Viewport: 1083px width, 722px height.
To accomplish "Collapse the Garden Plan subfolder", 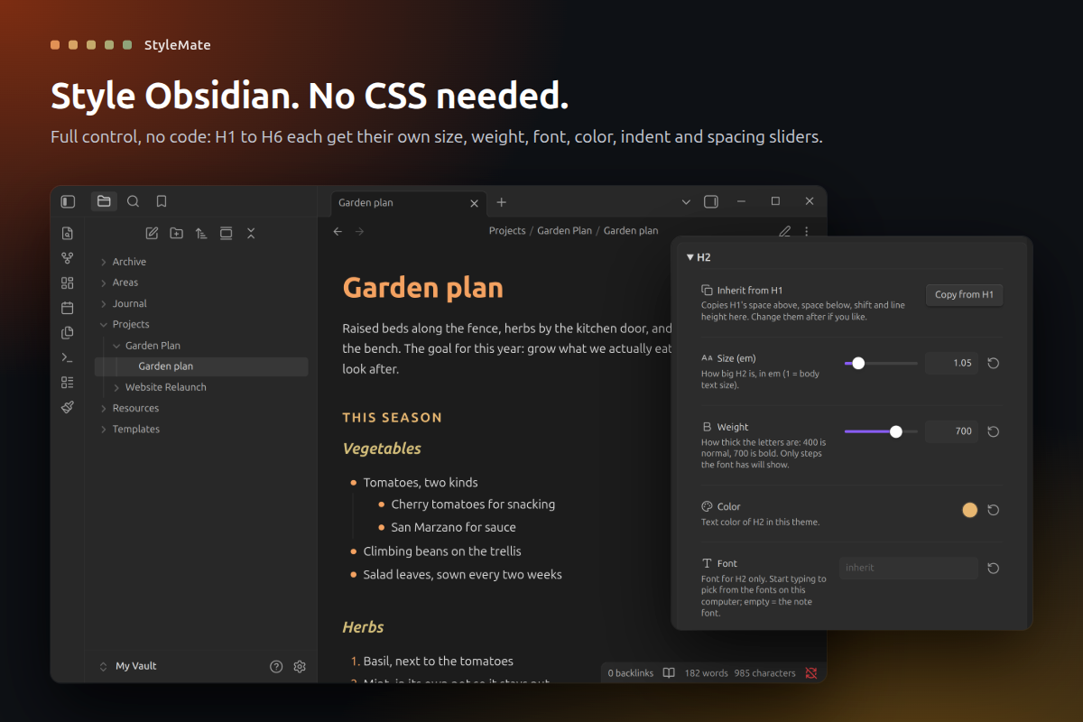I will 116,346.
